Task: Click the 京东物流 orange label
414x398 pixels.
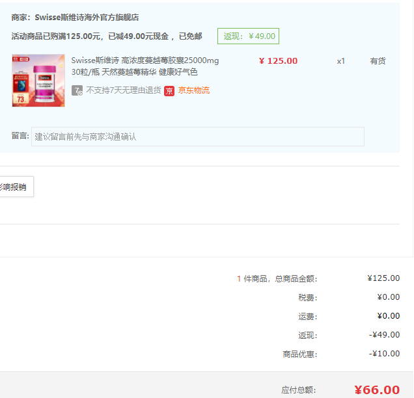Action: click(x=194, y=90)
